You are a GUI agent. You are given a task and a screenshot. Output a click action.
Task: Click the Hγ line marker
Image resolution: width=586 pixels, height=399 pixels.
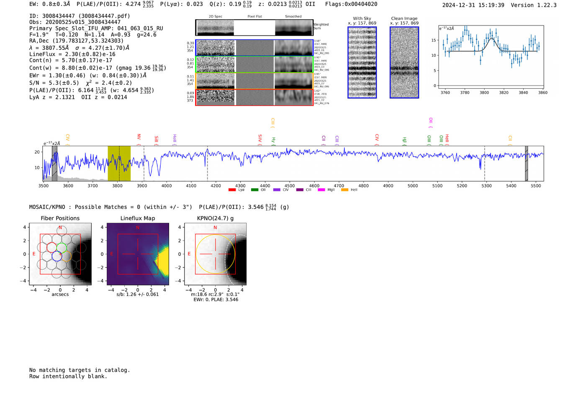[273, 141]
